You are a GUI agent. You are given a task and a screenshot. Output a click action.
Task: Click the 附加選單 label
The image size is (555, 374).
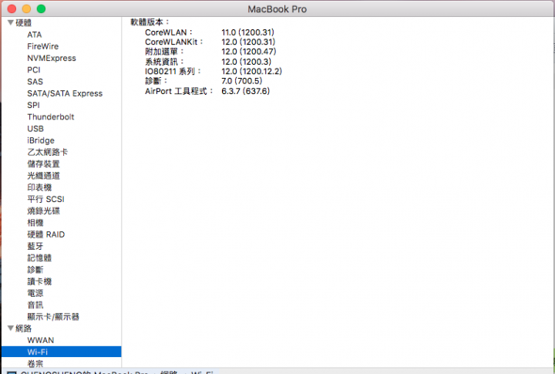pyautogui.click(x=164, y=52)
